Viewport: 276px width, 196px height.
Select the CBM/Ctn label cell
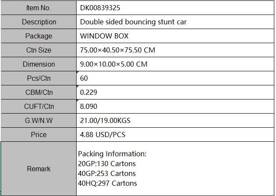tap(39, 92)
